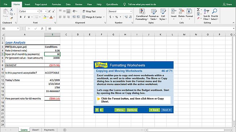Click the Orientation text angle icon

coord(74,11)
